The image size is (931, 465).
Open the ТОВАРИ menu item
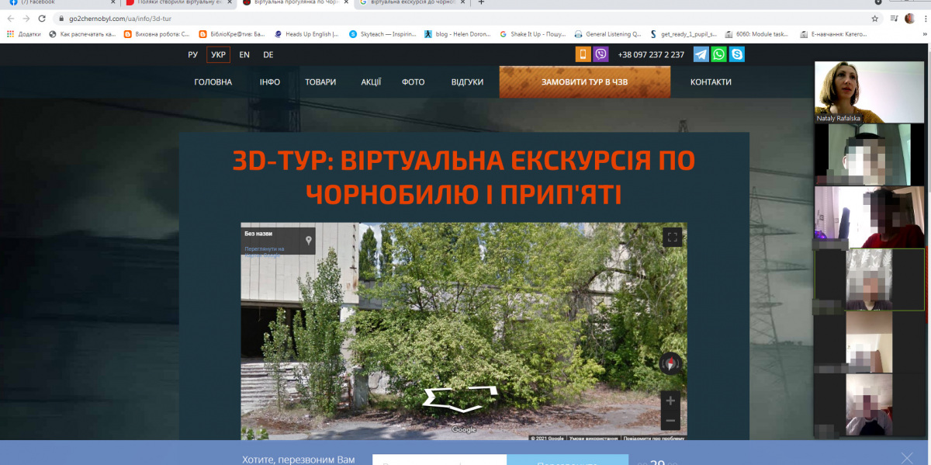tap(320, 82)
